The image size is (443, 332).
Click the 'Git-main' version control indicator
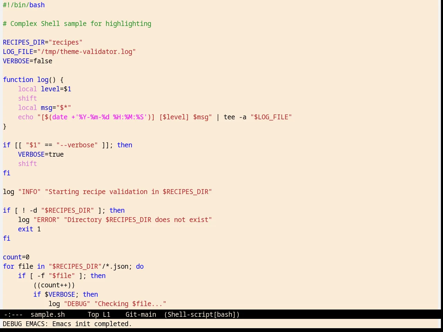click(141, 315)
